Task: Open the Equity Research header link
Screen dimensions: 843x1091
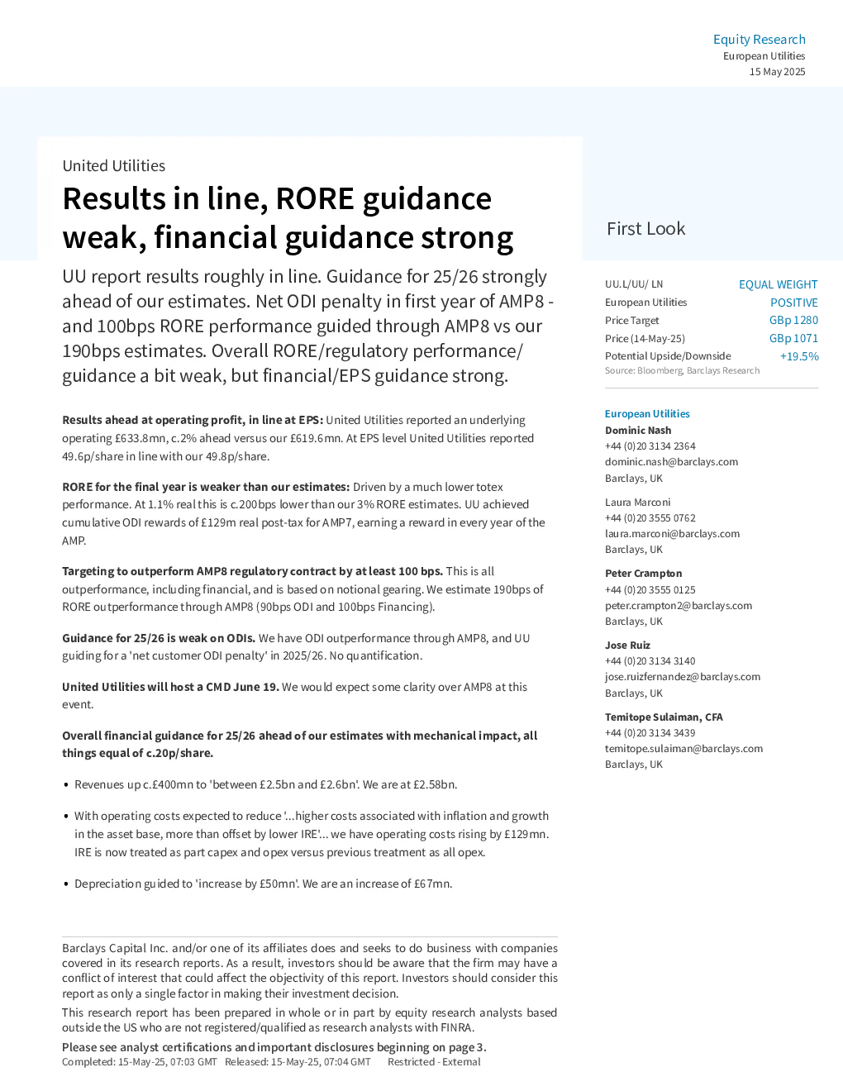Action: point(759,40)
